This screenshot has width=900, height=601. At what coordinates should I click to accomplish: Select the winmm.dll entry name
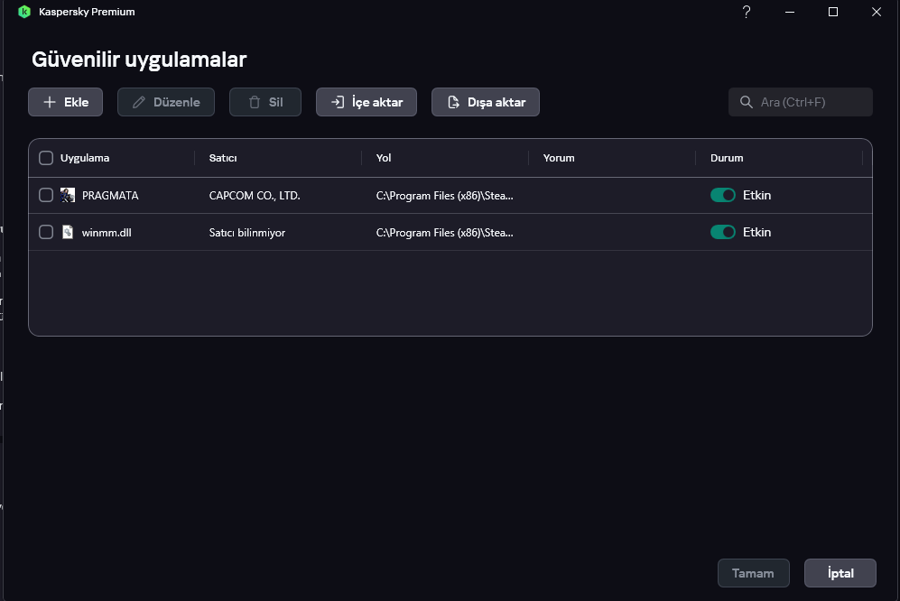pyautogui.click(x=107, y=233)
